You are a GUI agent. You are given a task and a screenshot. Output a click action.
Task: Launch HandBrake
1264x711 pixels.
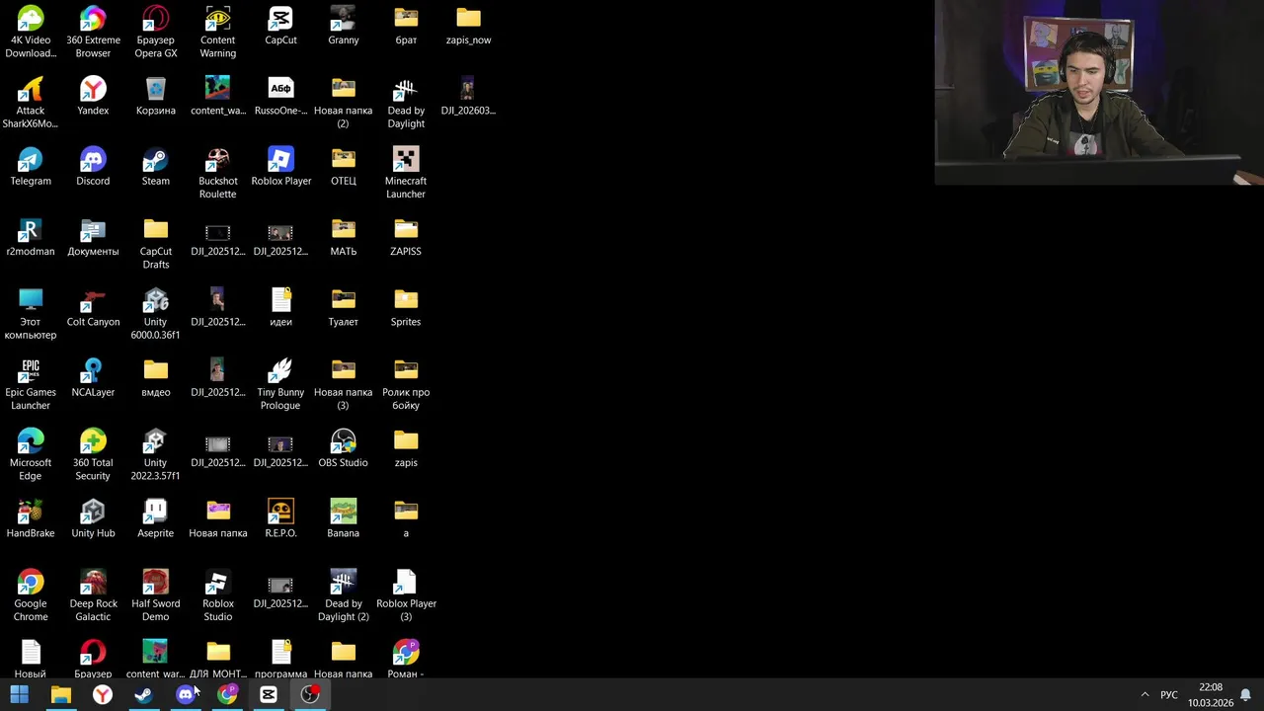pyautogui.click(x=31, y=518)
